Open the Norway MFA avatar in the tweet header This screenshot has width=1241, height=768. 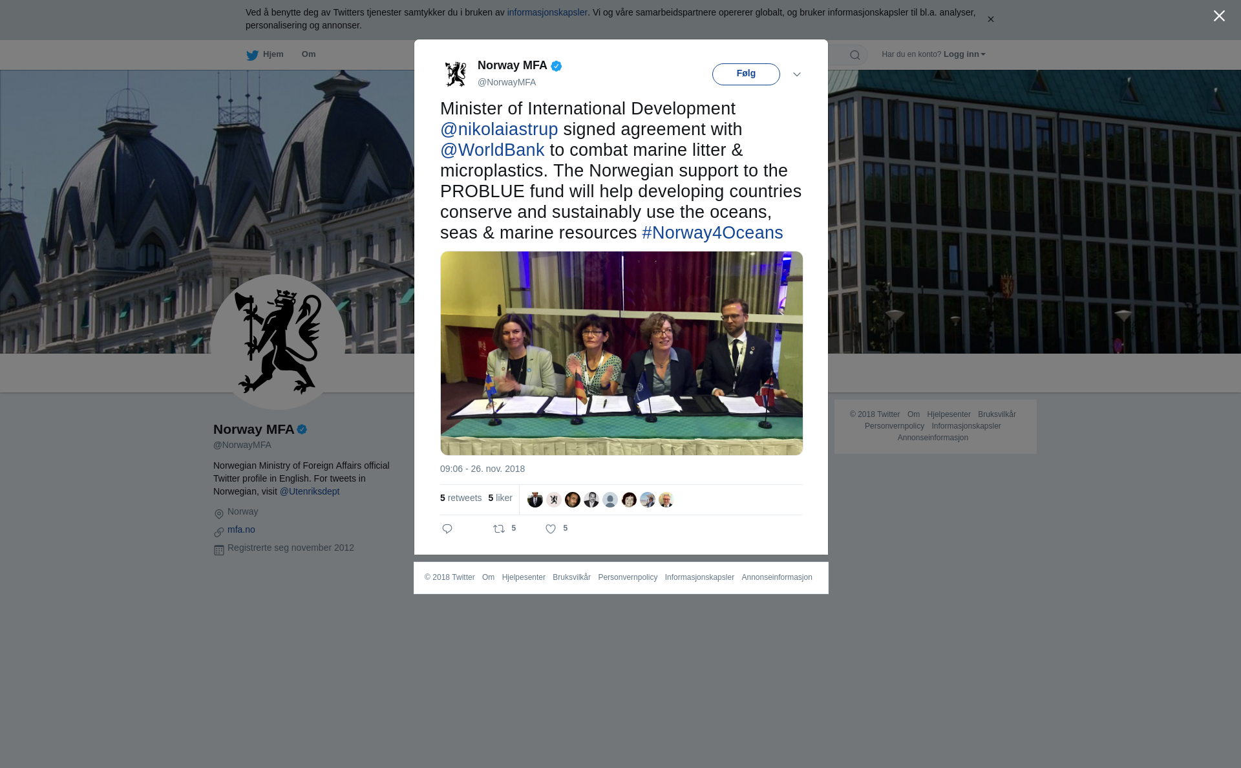456,74
